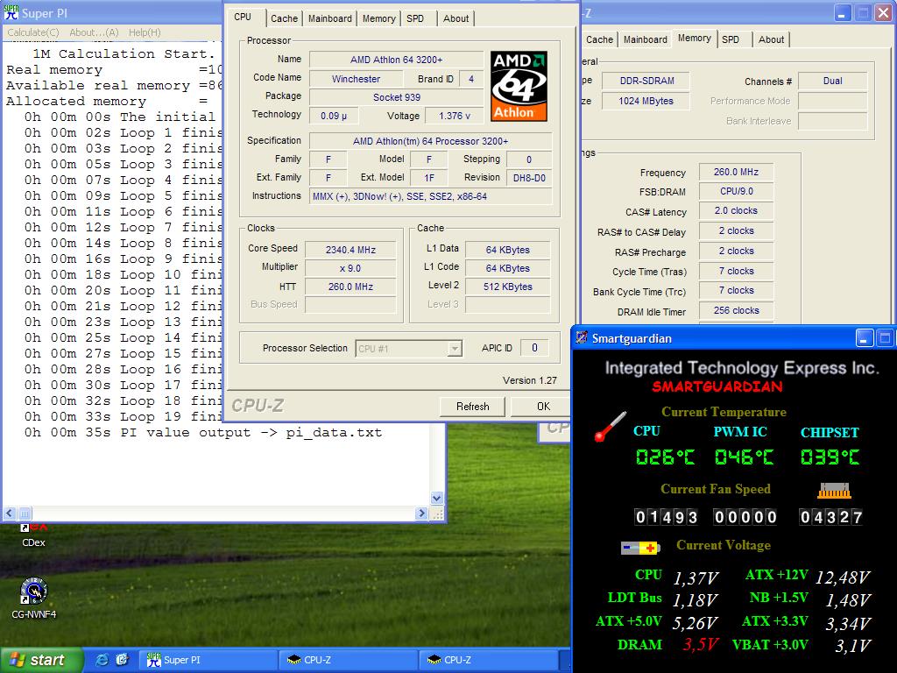The image size is (897, 673).
Task: Minimize the background CPU-Z window
Action: tap(842, 13)
